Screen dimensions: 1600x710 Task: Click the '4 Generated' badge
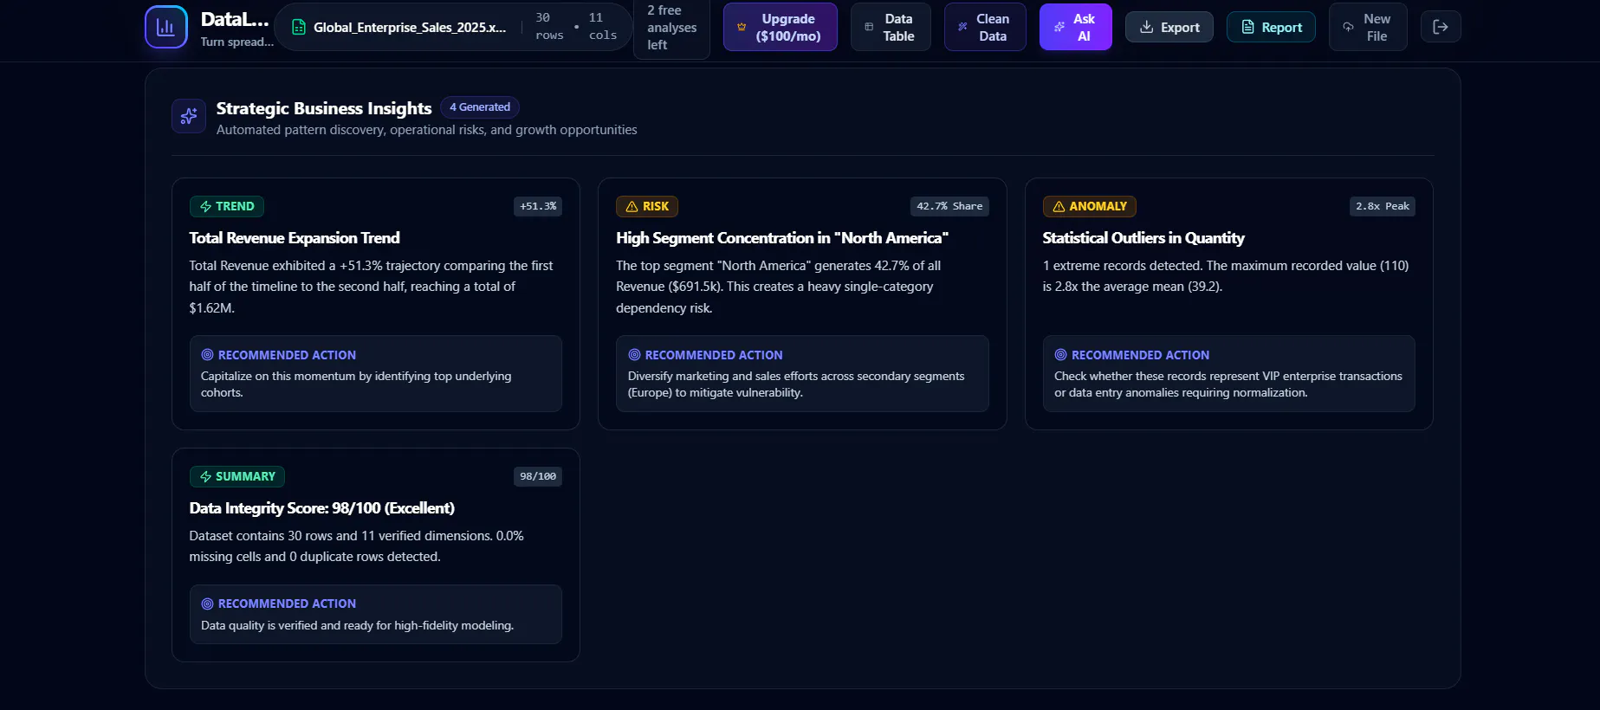coord(480,107)
